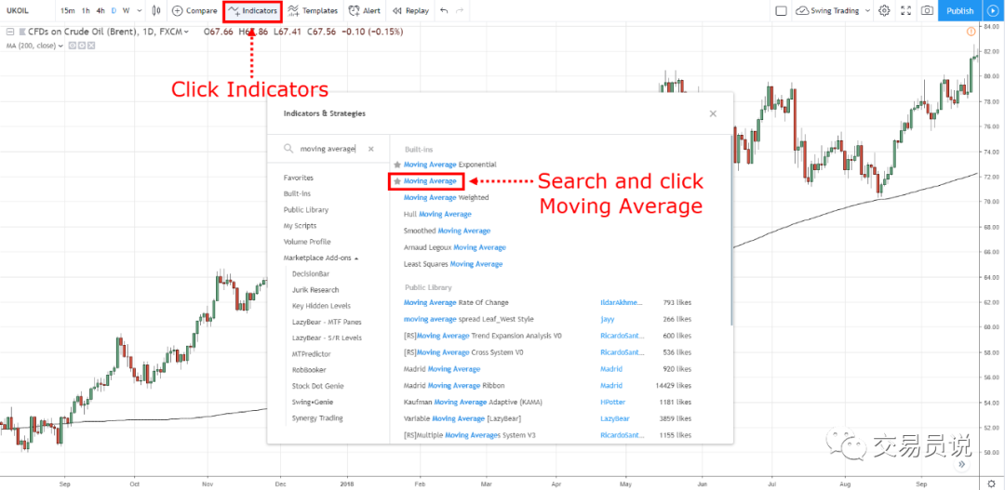The width and height of the screenshot is (1005, 490).
Task: Clear the indicator search text
Action: 370,149
